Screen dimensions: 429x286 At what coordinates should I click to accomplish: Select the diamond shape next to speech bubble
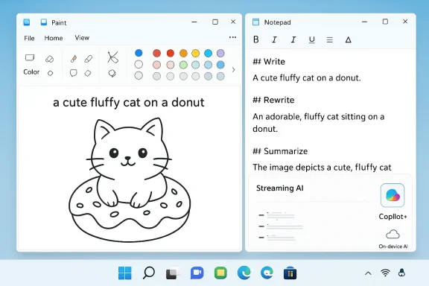pyautogui.click(x=88, y=73)
